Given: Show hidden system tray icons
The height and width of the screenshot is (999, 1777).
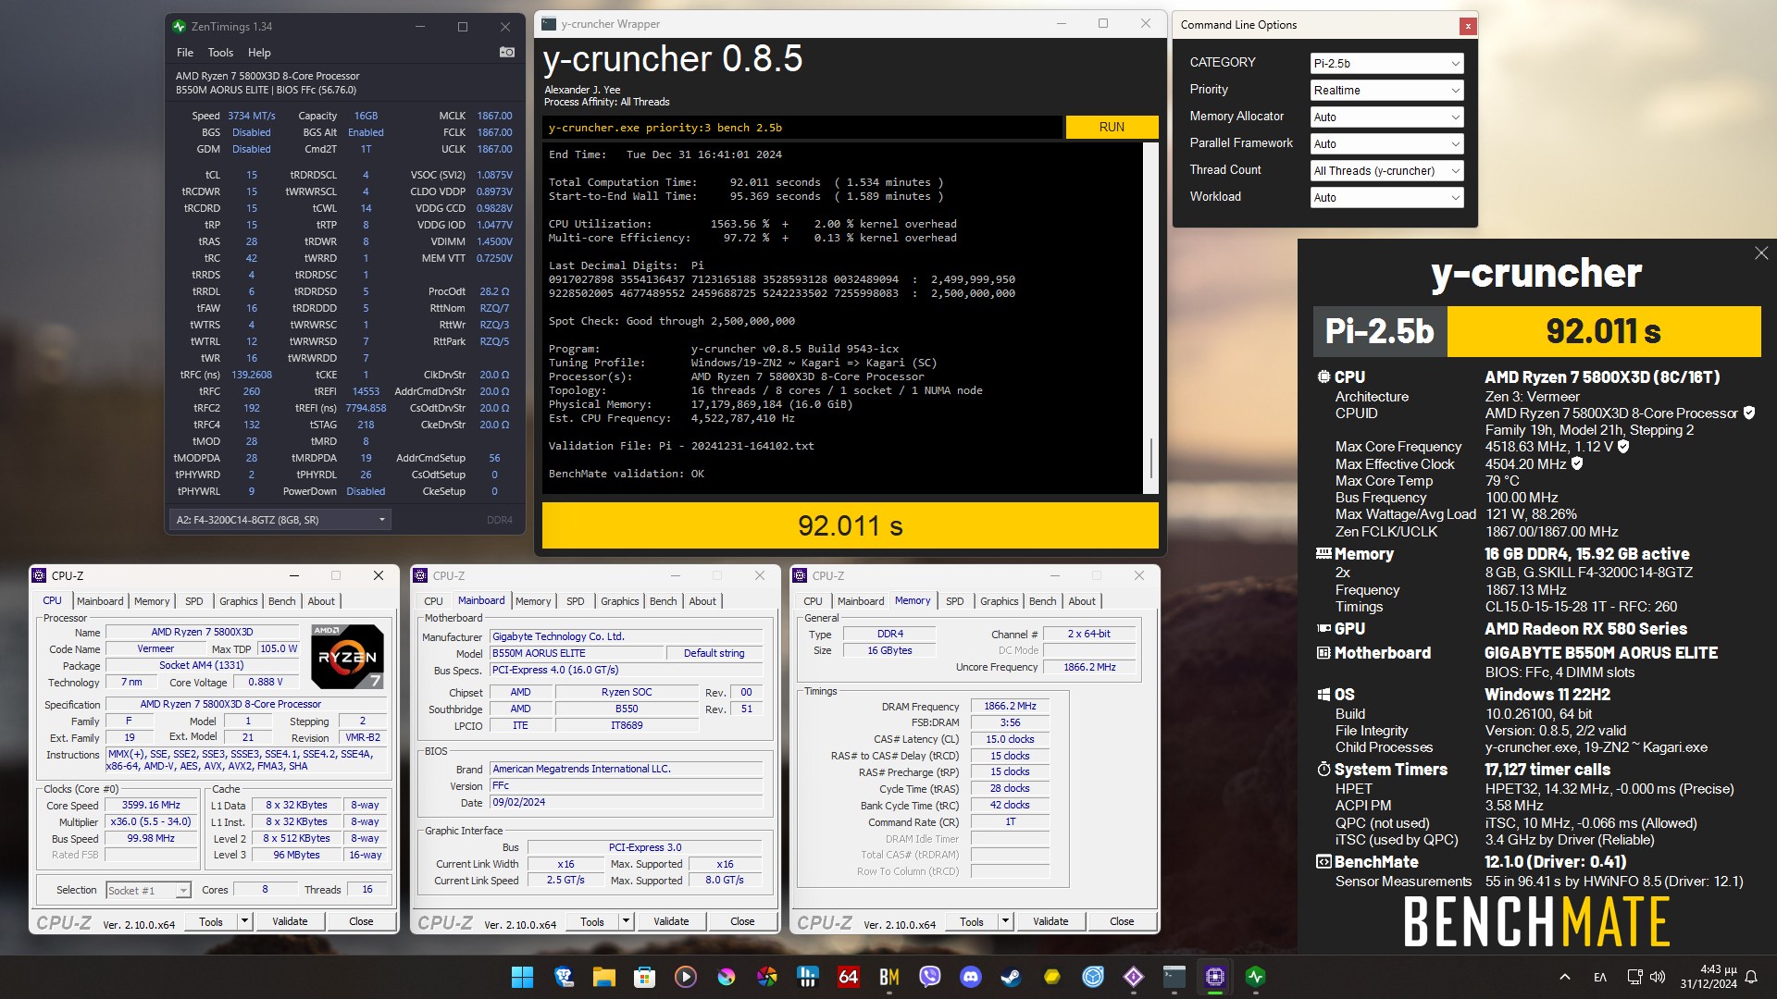Looking at the screenshot, I should (x=1564, y=977).
